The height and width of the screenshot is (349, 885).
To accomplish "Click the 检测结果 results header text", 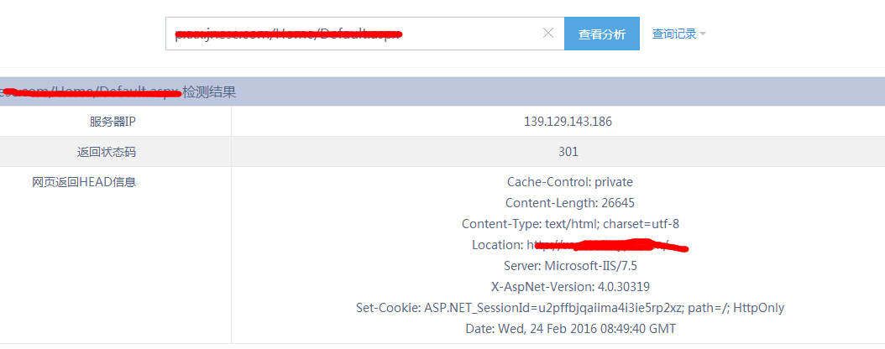I will click(209, 91).
